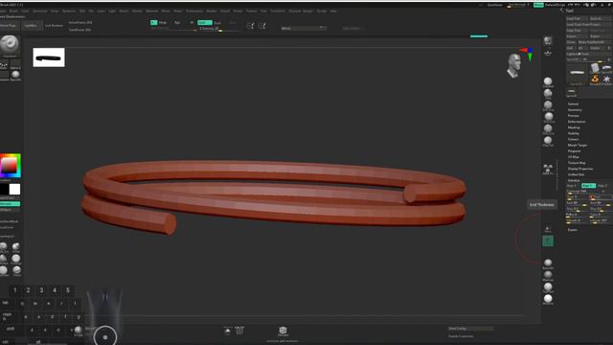Screen dimensions: 613x345
Task: Toggle the Zsub mode
Action: 217,23
